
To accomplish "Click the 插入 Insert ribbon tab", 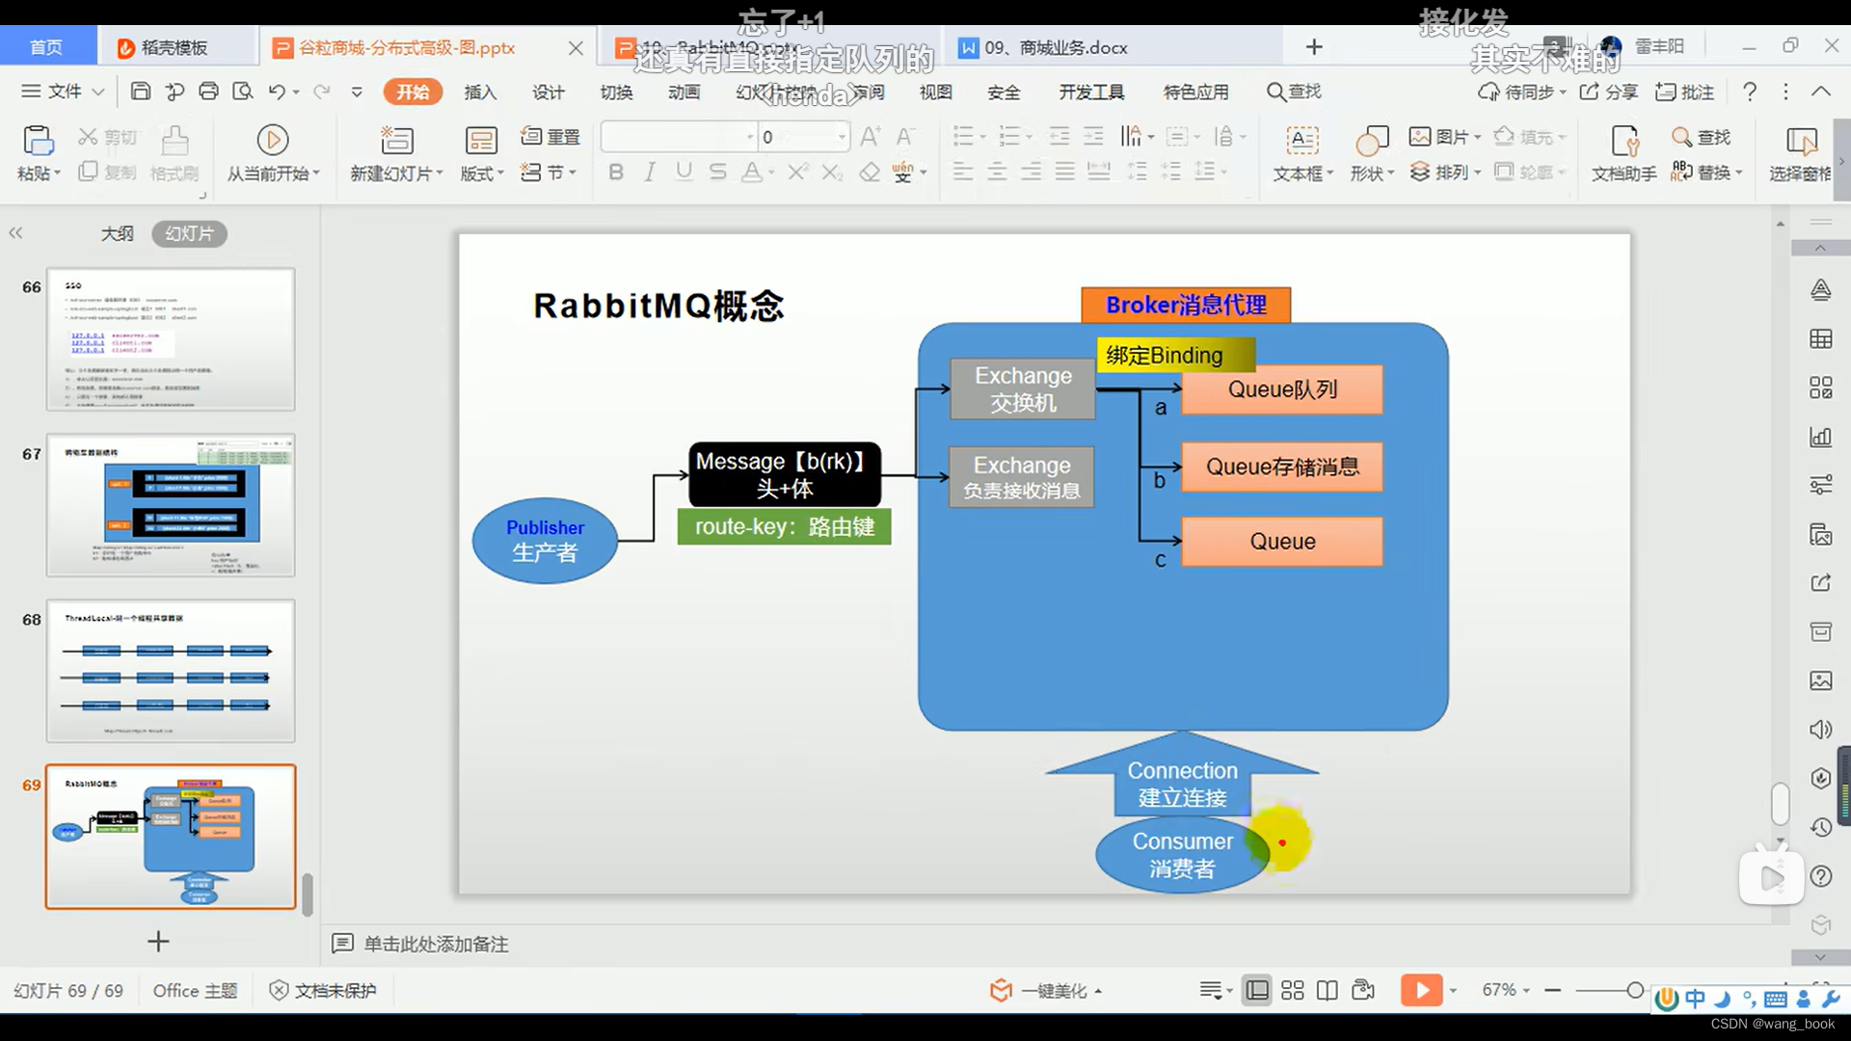I will (x=482, y=91).
